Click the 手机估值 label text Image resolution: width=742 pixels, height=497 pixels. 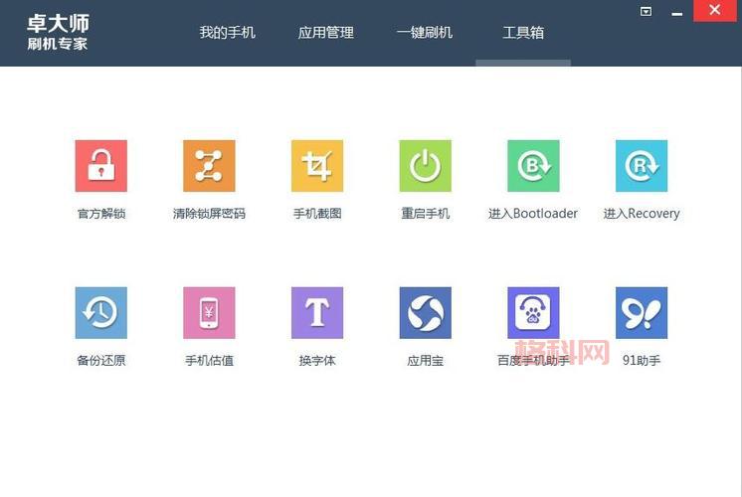click(x=209, y=361)
